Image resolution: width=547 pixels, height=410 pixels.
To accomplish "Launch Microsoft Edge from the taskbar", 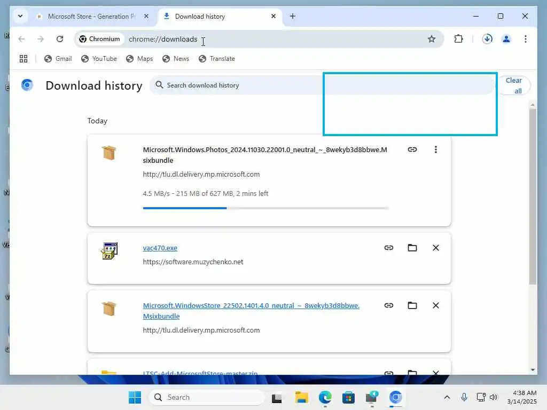I will (325, 397).
